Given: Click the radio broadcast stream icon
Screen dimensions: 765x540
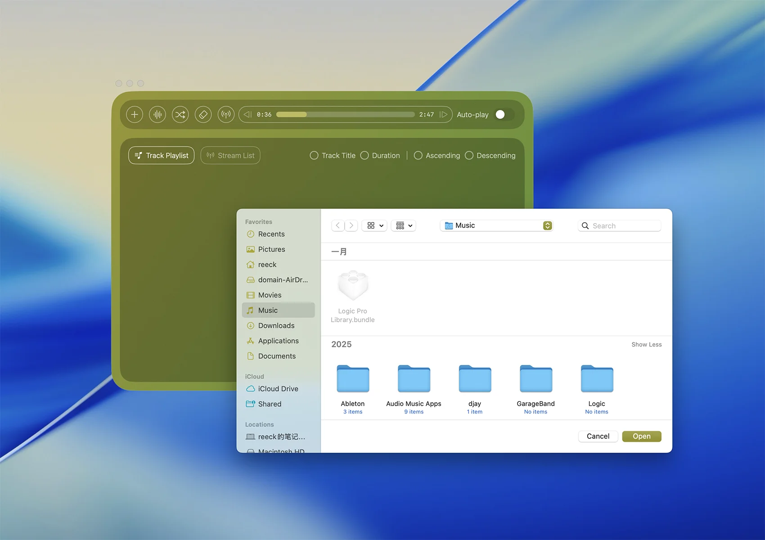Looking at the screenshot, I should (x=226, y=114).
